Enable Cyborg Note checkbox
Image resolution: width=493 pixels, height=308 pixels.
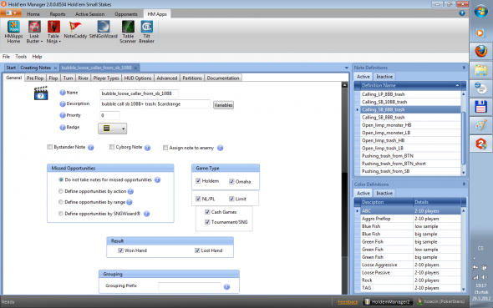112,147
